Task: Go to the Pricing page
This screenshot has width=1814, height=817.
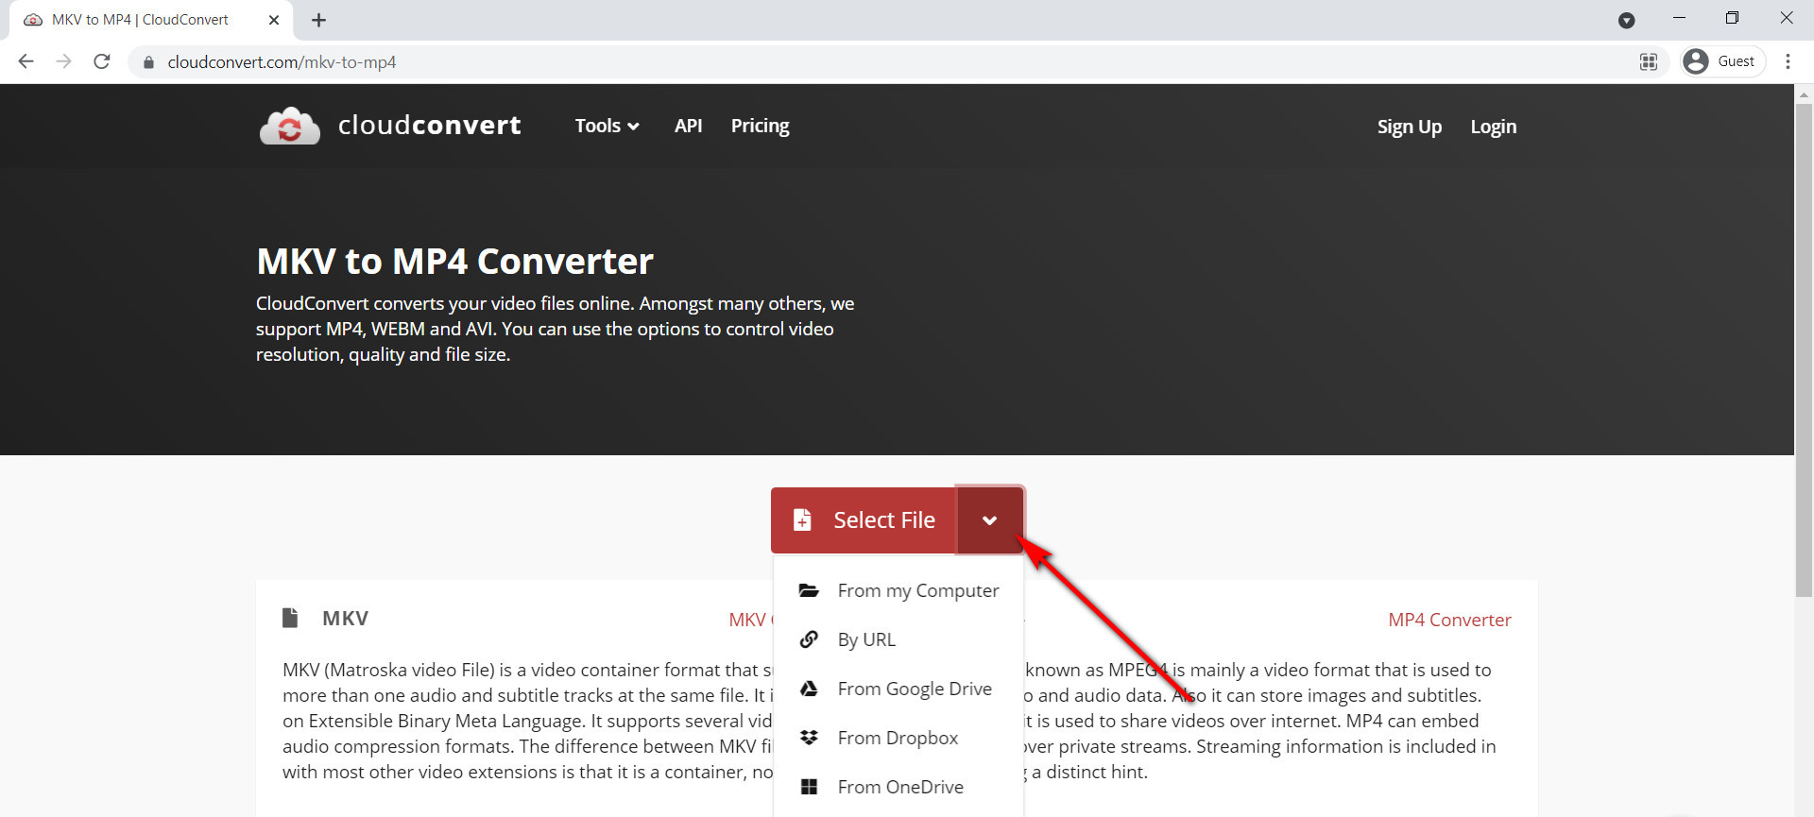Action: 760,126
